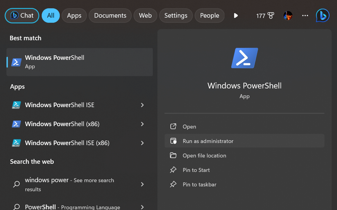Choose Pin to taskbar
The width and height of the screenshot is (337, 210).
pyautogui.click(x=244, y=184)
